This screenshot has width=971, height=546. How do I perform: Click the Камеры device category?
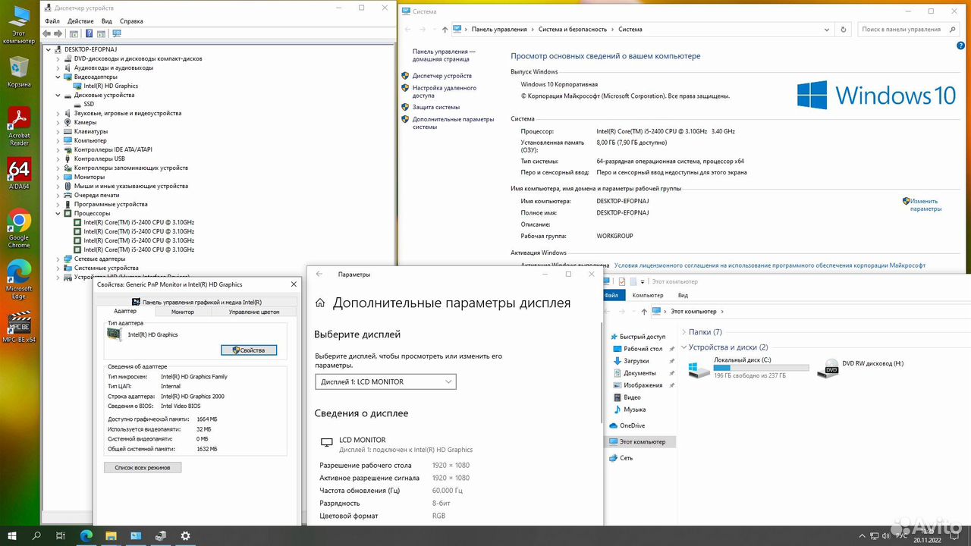click(85, 122)
